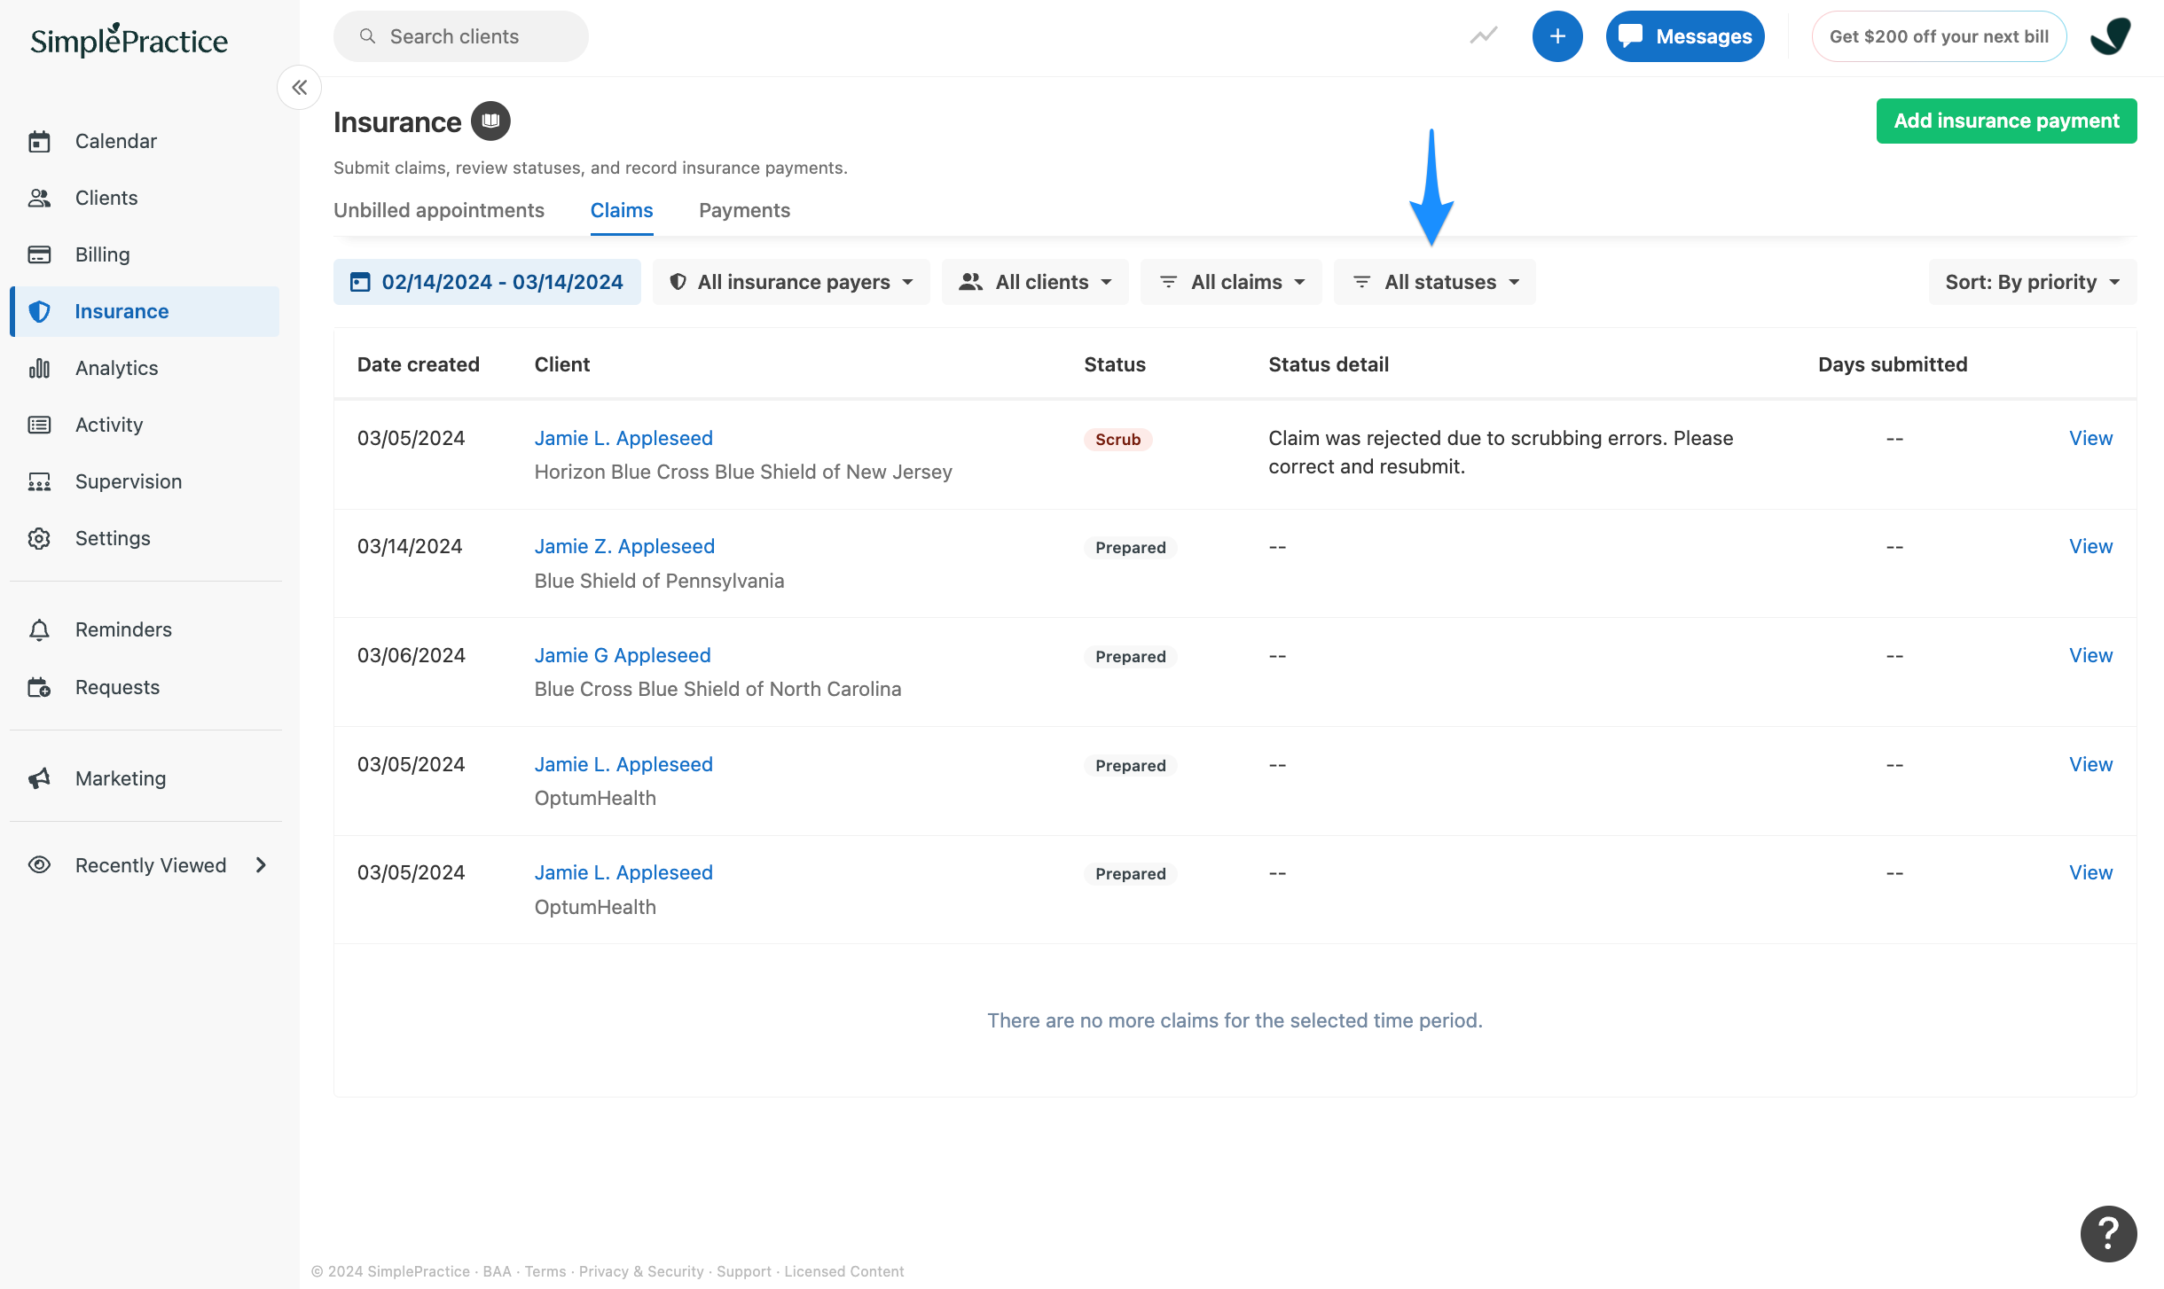
Task: Open Jamie L. Appleseed Horizon Blue Cross claim client
Action: 623,438
